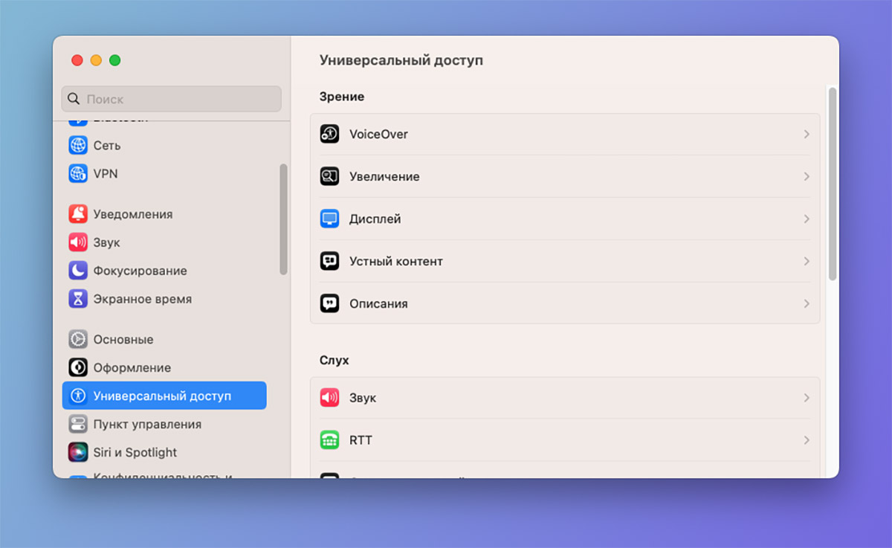Click the red Звук speaker icon in sidebar
The height and width of the screenshot is (548, 892).
[x=78, y=242]
